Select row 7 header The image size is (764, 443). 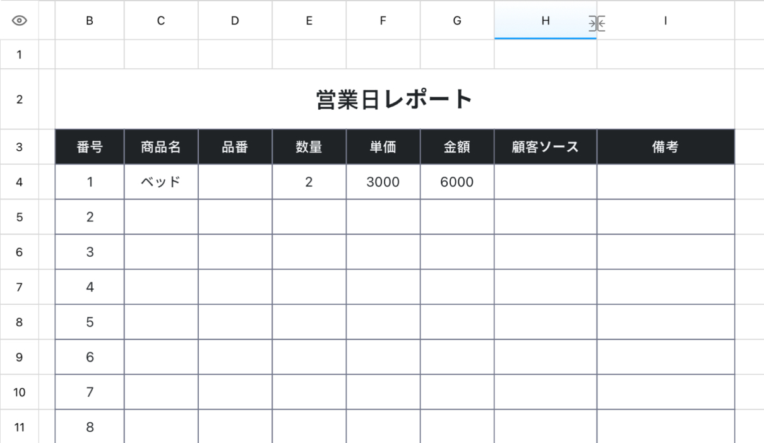coord(19,287)
